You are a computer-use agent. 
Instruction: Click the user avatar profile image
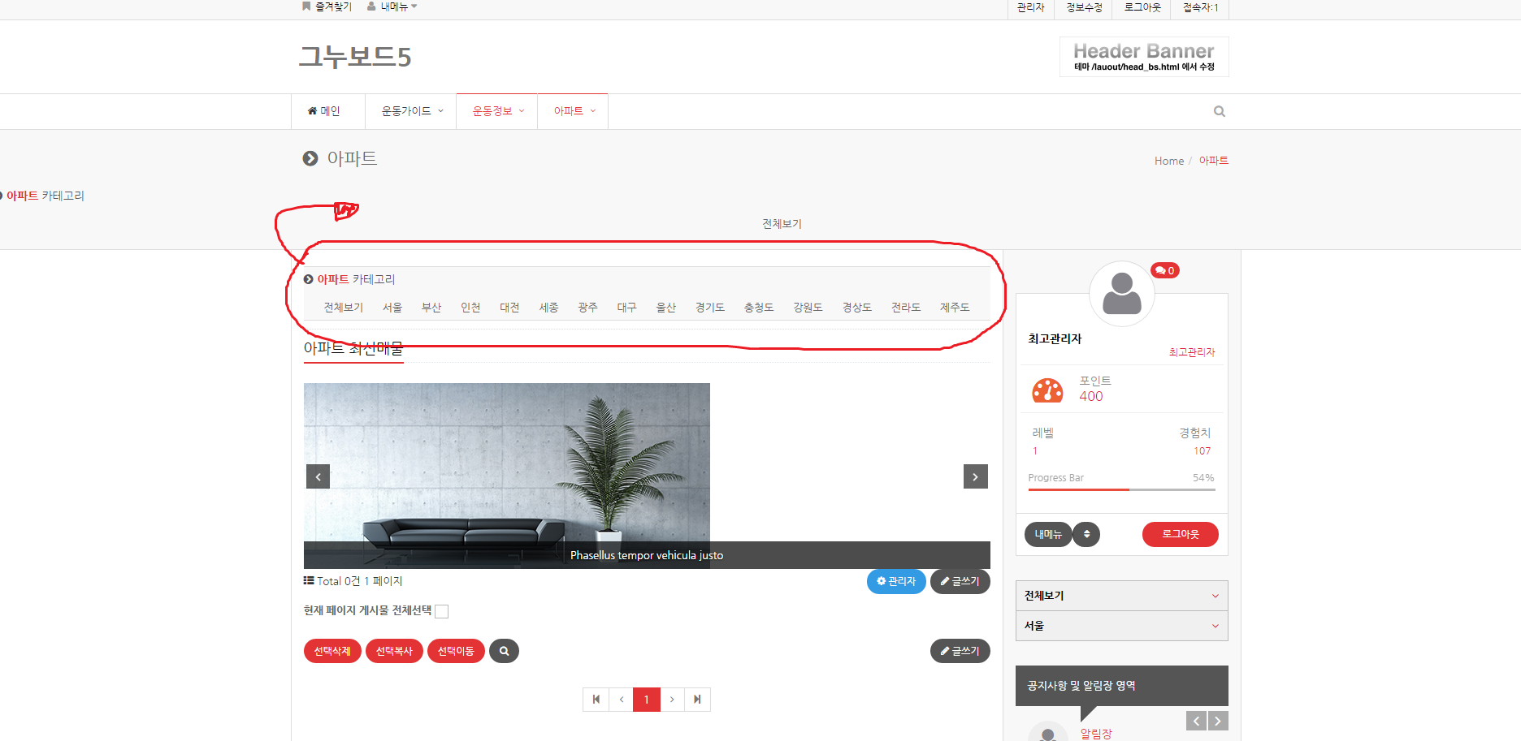click(x=1121, y=294)
